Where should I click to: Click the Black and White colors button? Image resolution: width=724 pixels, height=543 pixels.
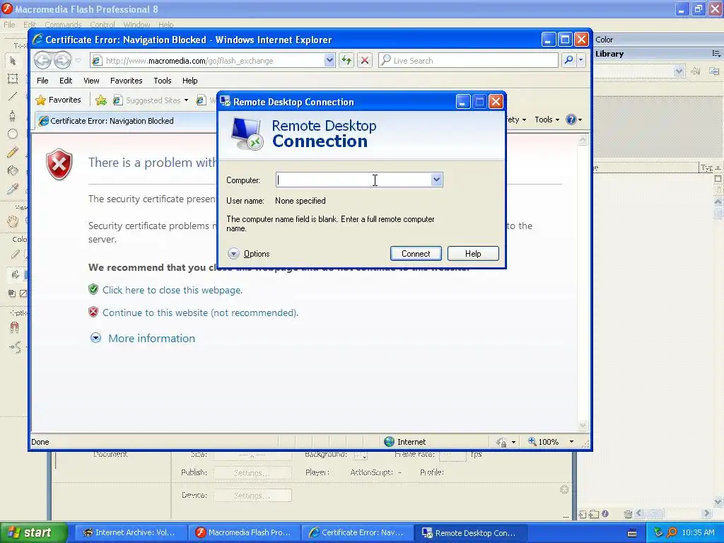[x=12, y=293]
